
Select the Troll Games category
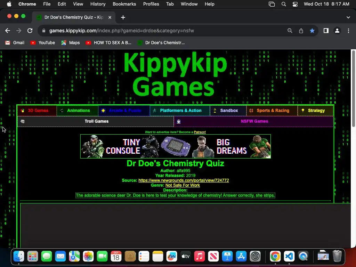[x=96, y=121]
